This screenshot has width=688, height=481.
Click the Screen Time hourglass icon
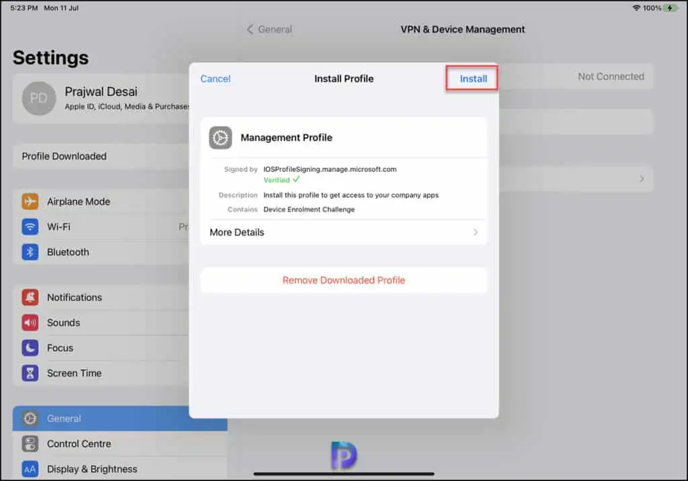(x=30, y=373)
